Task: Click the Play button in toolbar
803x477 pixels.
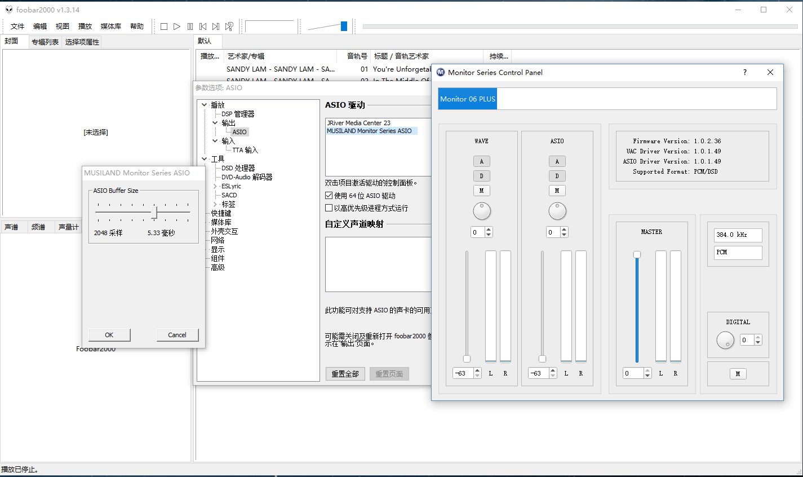Action: coord(177,26)
